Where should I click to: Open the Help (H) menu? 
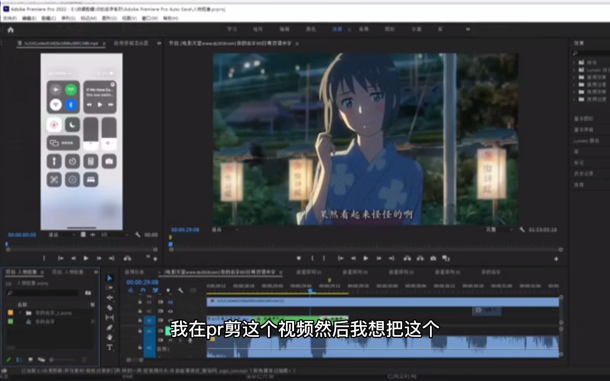(x=171, y=18)
